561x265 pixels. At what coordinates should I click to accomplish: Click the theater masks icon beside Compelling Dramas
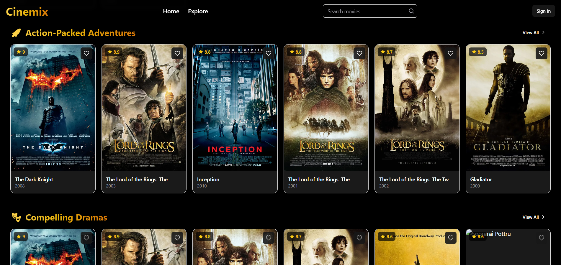tap(16, 218)
